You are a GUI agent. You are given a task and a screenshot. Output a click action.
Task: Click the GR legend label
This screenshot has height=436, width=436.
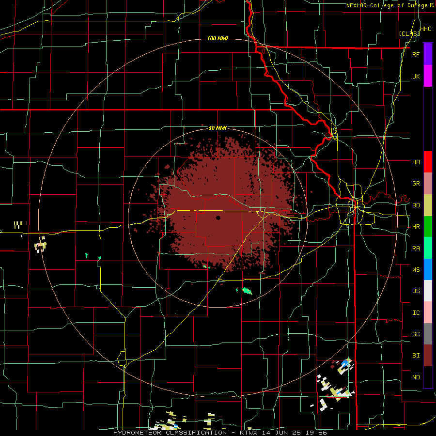416,184
